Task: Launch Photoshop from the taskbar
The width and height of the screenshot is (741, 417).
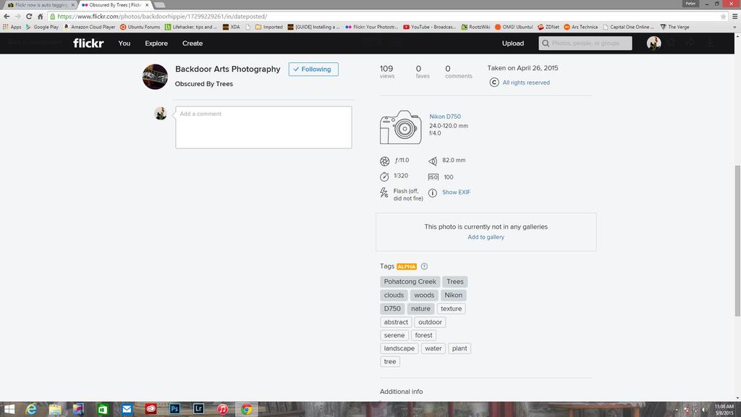Action: coord(174,409)
